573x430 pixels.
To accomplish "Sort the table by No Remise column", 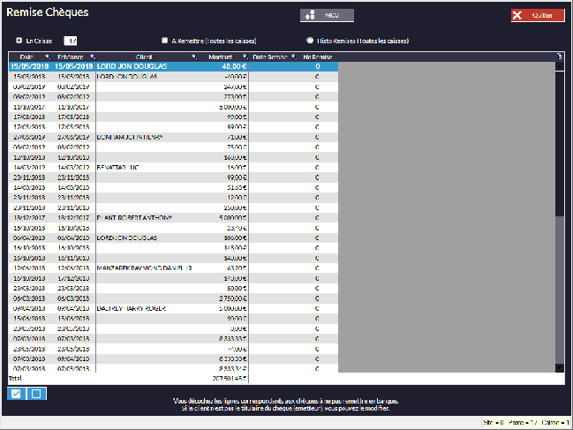I will (x=316, y=57).
